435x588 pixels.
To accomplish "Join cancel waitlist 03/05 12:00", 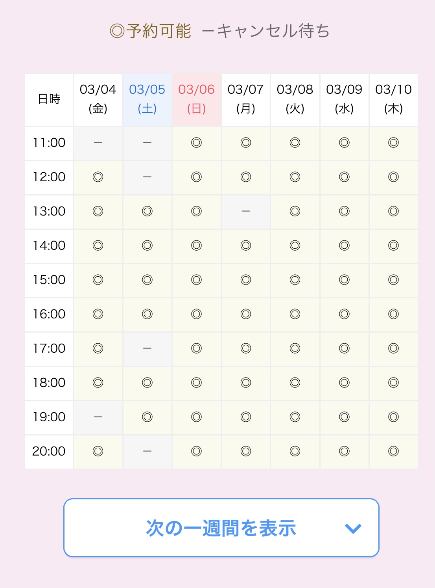I will coord(147,177).
